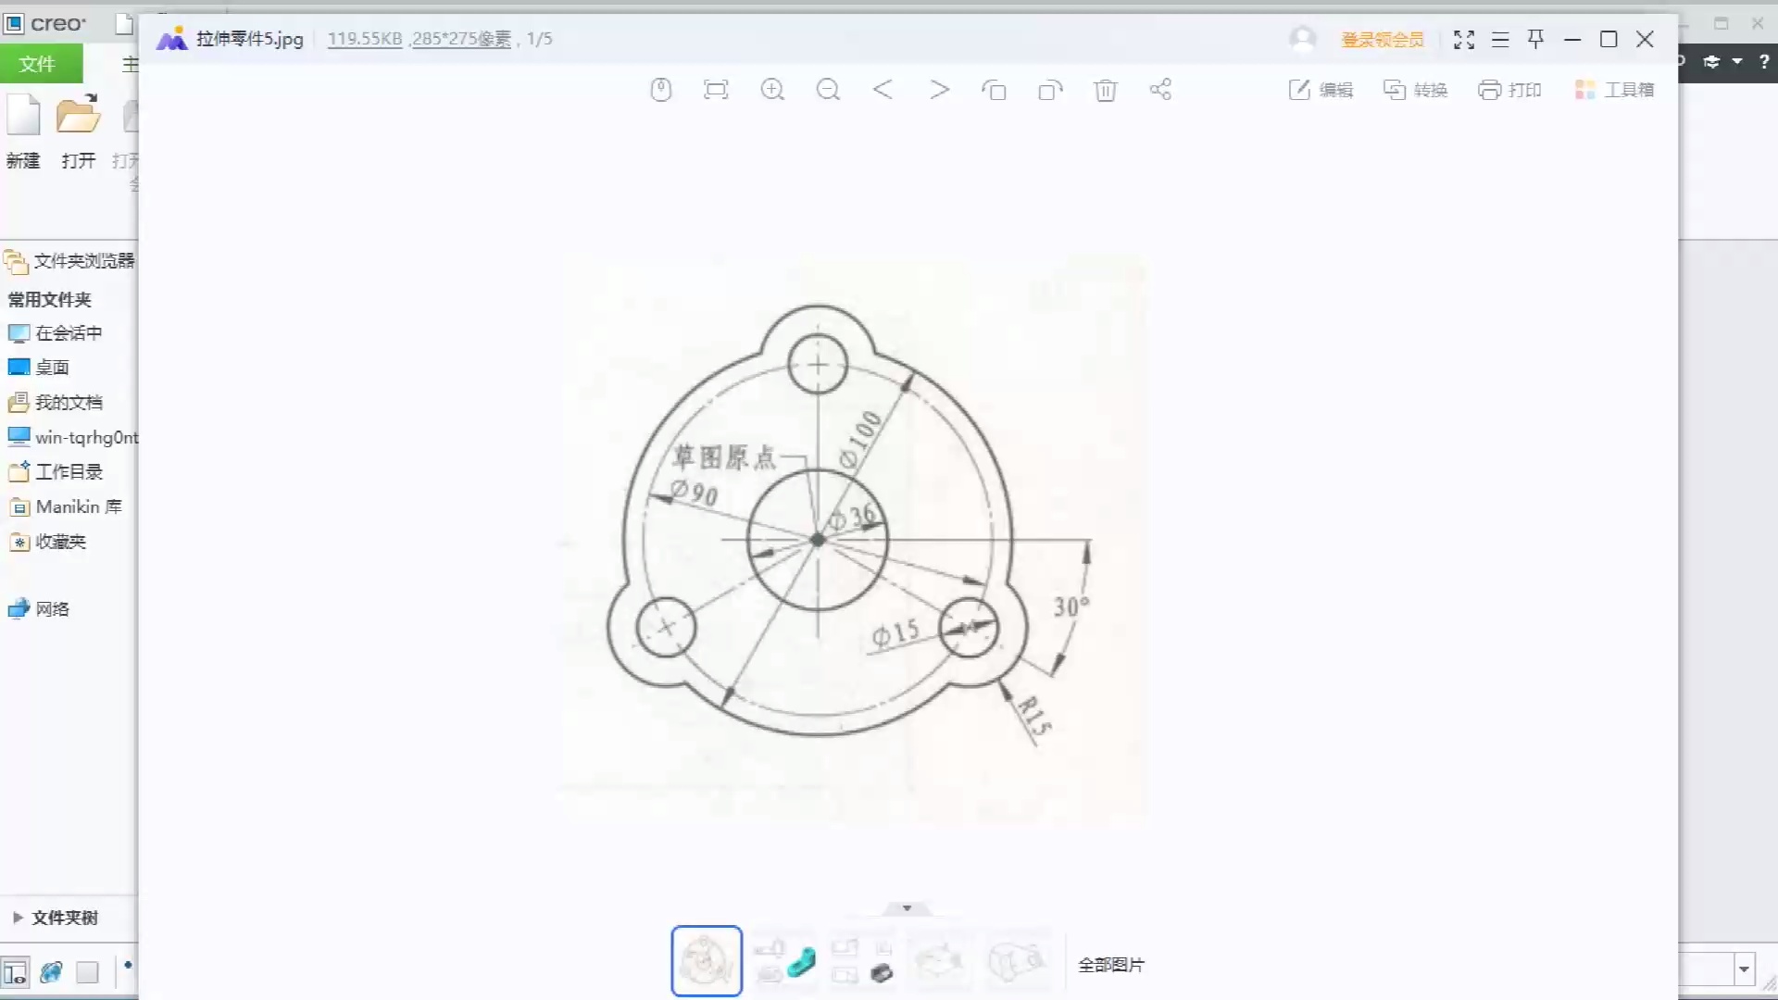The height and width of the screenshot is (1000, 1778).
Task: Open the 文件 menu tab in Creo
Action: [x=38, y=64]
